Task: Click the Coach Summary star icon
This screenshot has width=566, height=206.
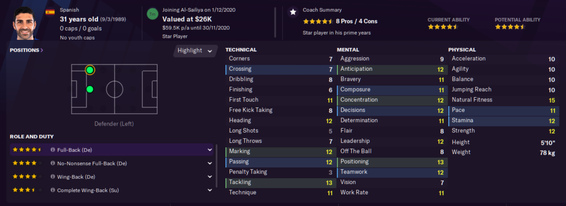Action: (293, 12)
